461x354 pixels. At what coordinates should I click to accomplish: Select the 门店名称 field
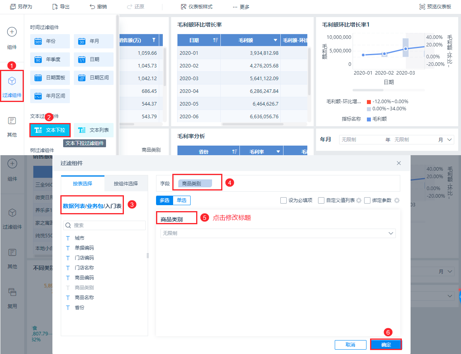click(85, 267)
